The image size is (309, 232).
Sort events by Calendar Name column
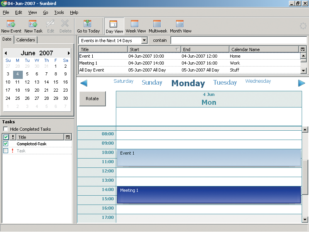pos(264,49)
